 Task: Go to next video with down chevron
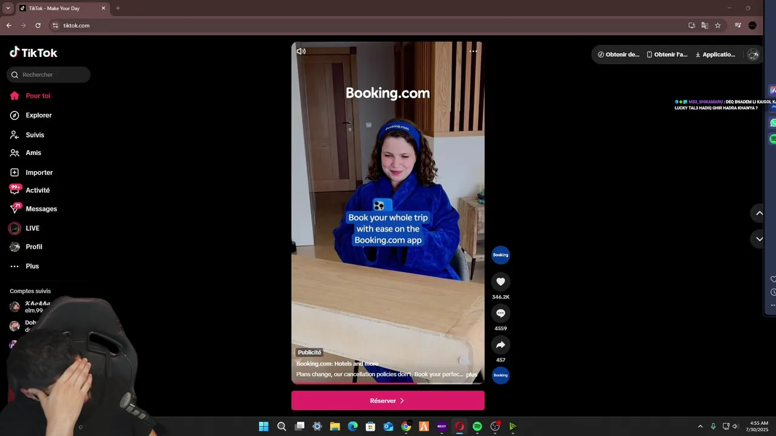point(759,239)
